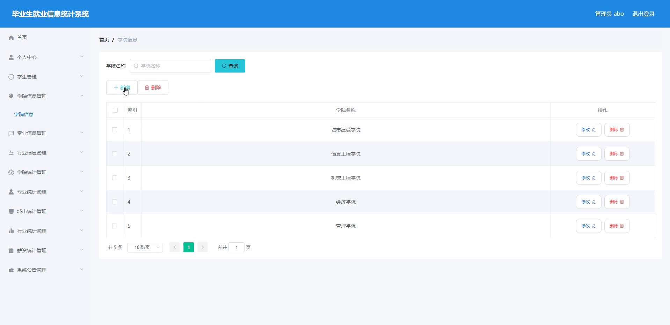The image size is (670, 325).
Task: Check the box for 经济学院 row
Action: coord(115,202)
